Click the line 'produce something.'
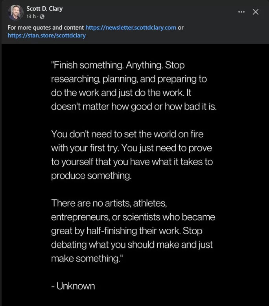 coord(91,175)
